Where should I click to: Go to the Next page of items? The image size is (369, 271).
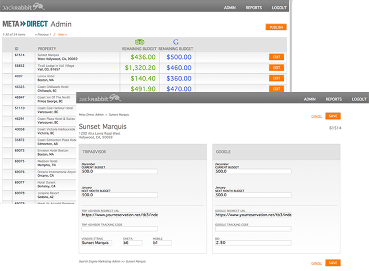coord(63,35)
